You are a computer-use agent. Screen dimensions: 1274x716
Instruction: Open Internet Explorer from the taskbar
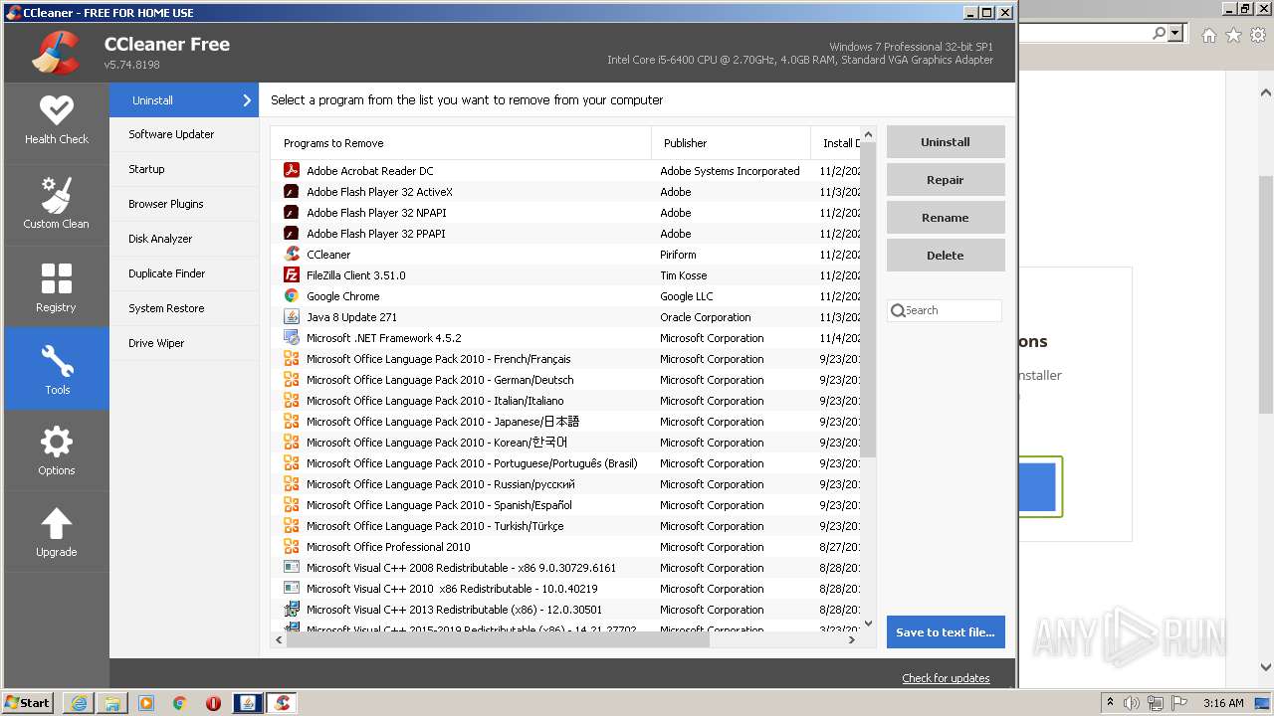tap(79, 703)
